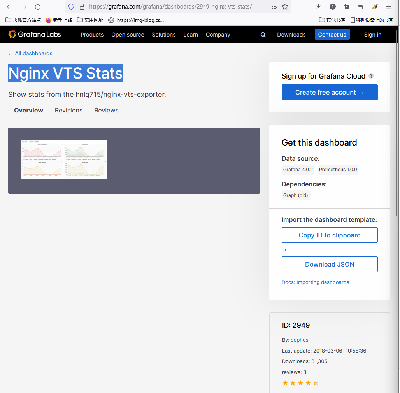This screenshot has width=400, height=393.
Task: Return via All dashboards link
Action: pyautogui.click(x=30, y=53)
